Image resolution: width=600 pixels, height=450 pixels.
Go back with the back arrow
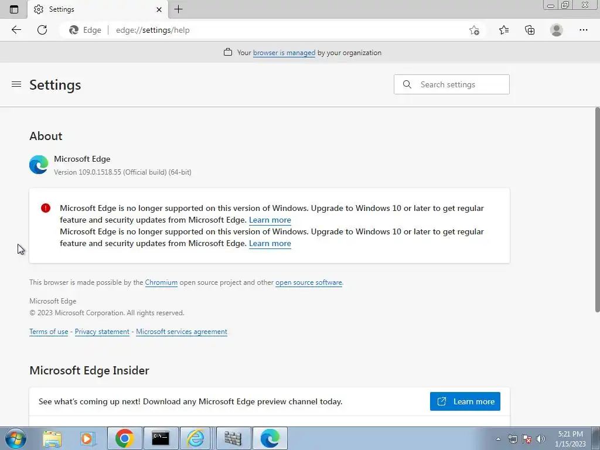coord(16,30)
